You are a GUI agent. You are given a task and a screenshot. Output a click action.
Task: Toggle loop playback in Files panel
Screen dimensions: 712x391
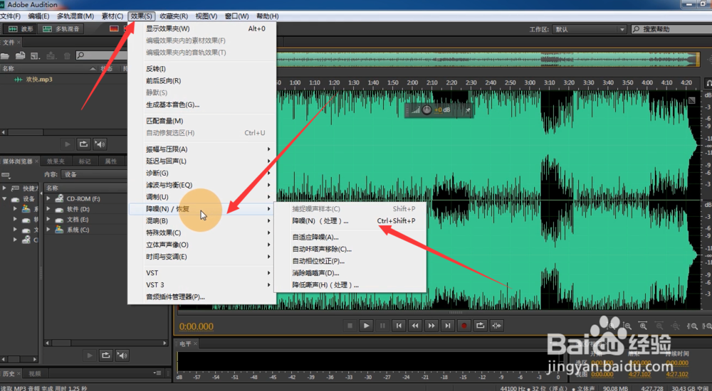pyautogui.click(x=83, y=144)
